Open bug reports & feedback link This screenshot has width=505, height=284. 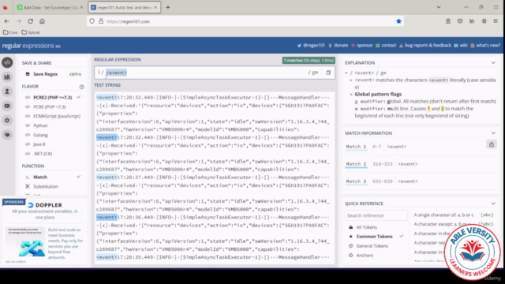[x=425, y=46]
